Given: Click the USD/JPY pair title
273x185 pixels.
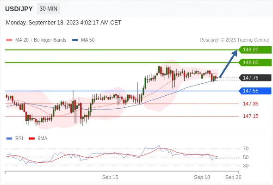Looking at the screenshot, I should tap(19, 9).
